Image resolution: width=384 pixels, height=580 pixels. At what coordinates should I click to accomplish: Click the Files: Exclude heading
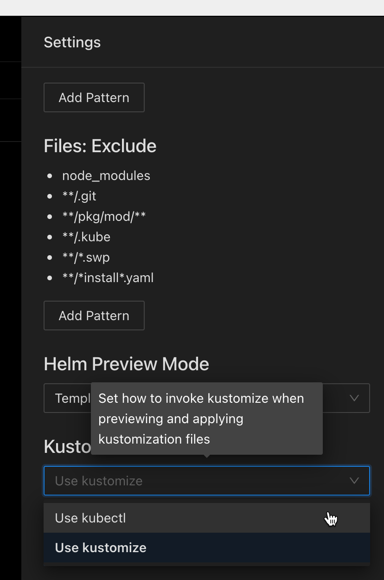coord(100,146)
